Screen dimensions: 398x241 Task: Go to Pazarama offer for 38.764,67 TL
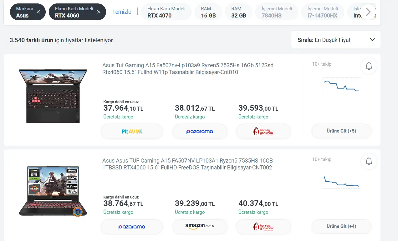click(132, 227)
